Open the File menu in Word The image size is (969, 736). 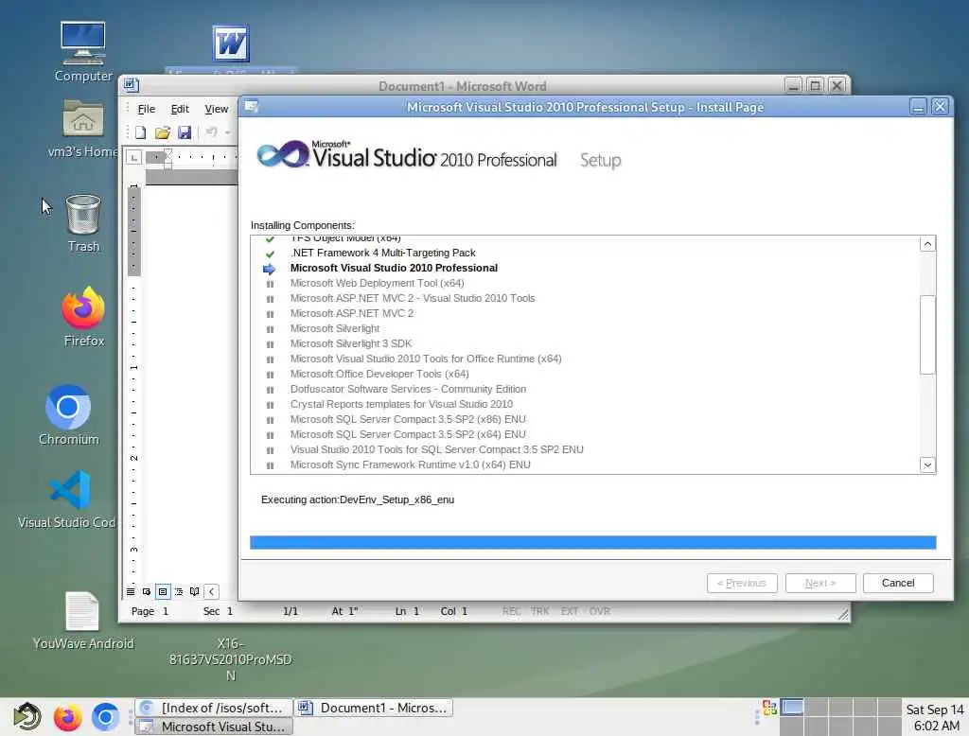tap(147, 109)
